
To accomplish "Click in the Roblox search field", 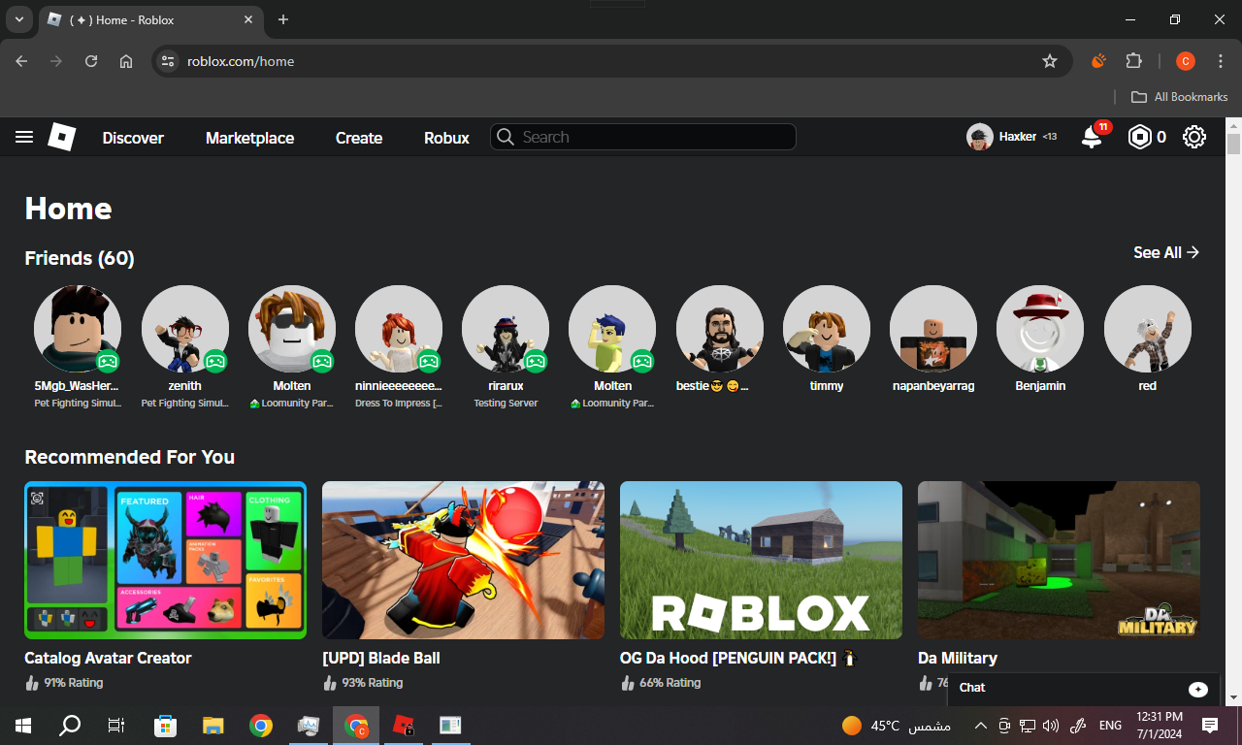I will point(642,137).
